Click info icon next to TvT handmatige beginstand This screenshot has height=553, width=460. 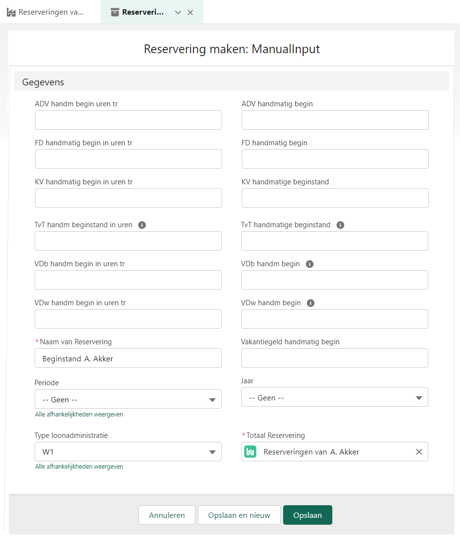340,225
